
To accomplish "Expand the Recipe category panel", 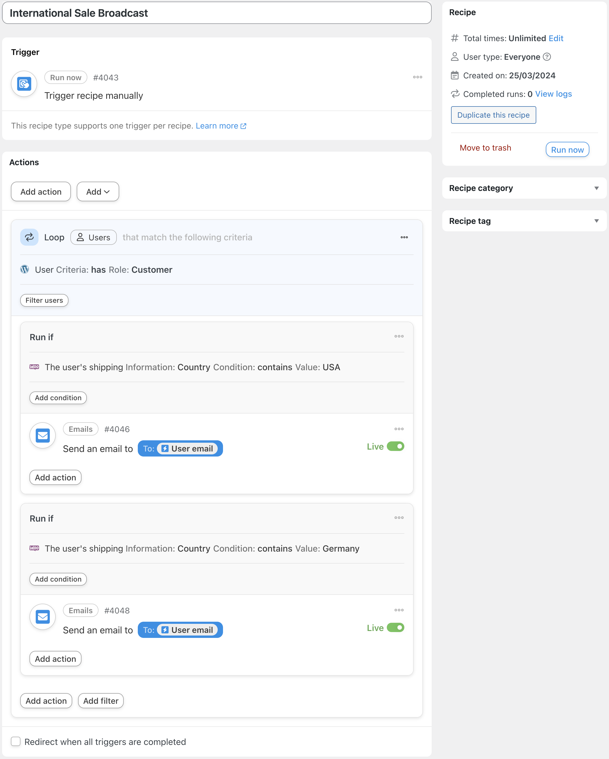I will 596,188.
